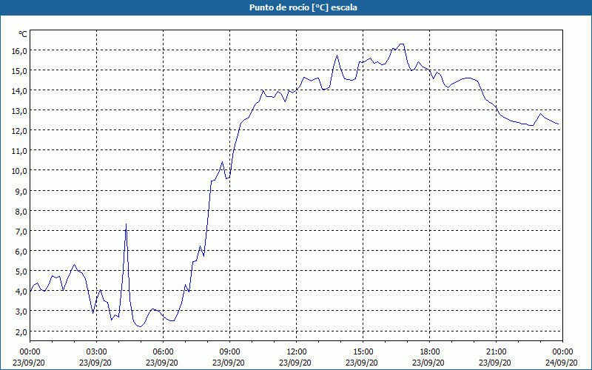Click the 3,0 y-axis label

(x=21, y=312)
